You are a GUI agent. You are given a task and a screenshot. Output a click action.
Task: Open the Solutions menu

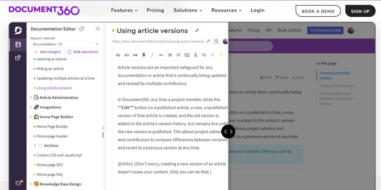(x=188, y=10)
